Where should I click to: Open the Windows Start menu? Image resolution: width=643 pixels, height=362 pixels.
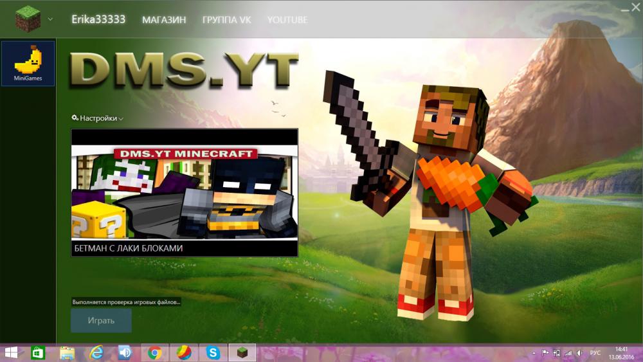[11, 352]
